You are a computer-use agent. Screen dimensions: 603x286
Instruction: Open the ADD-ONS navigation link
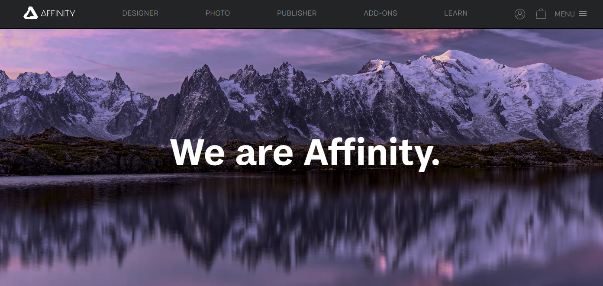click(x=381, y=13)
